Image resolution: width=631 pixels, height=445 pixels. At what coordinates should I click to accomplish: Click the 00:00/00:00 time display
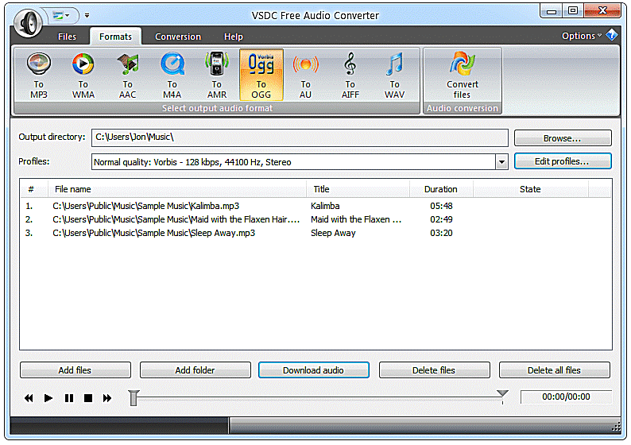pos(566,397)
